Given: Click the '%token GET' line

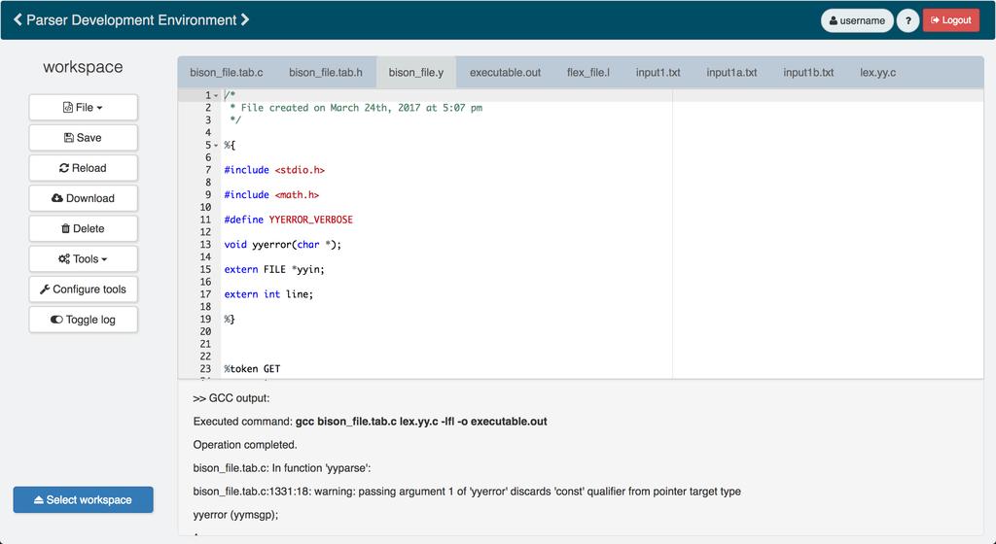Looking at the screenshot, I should coord(252,368).
